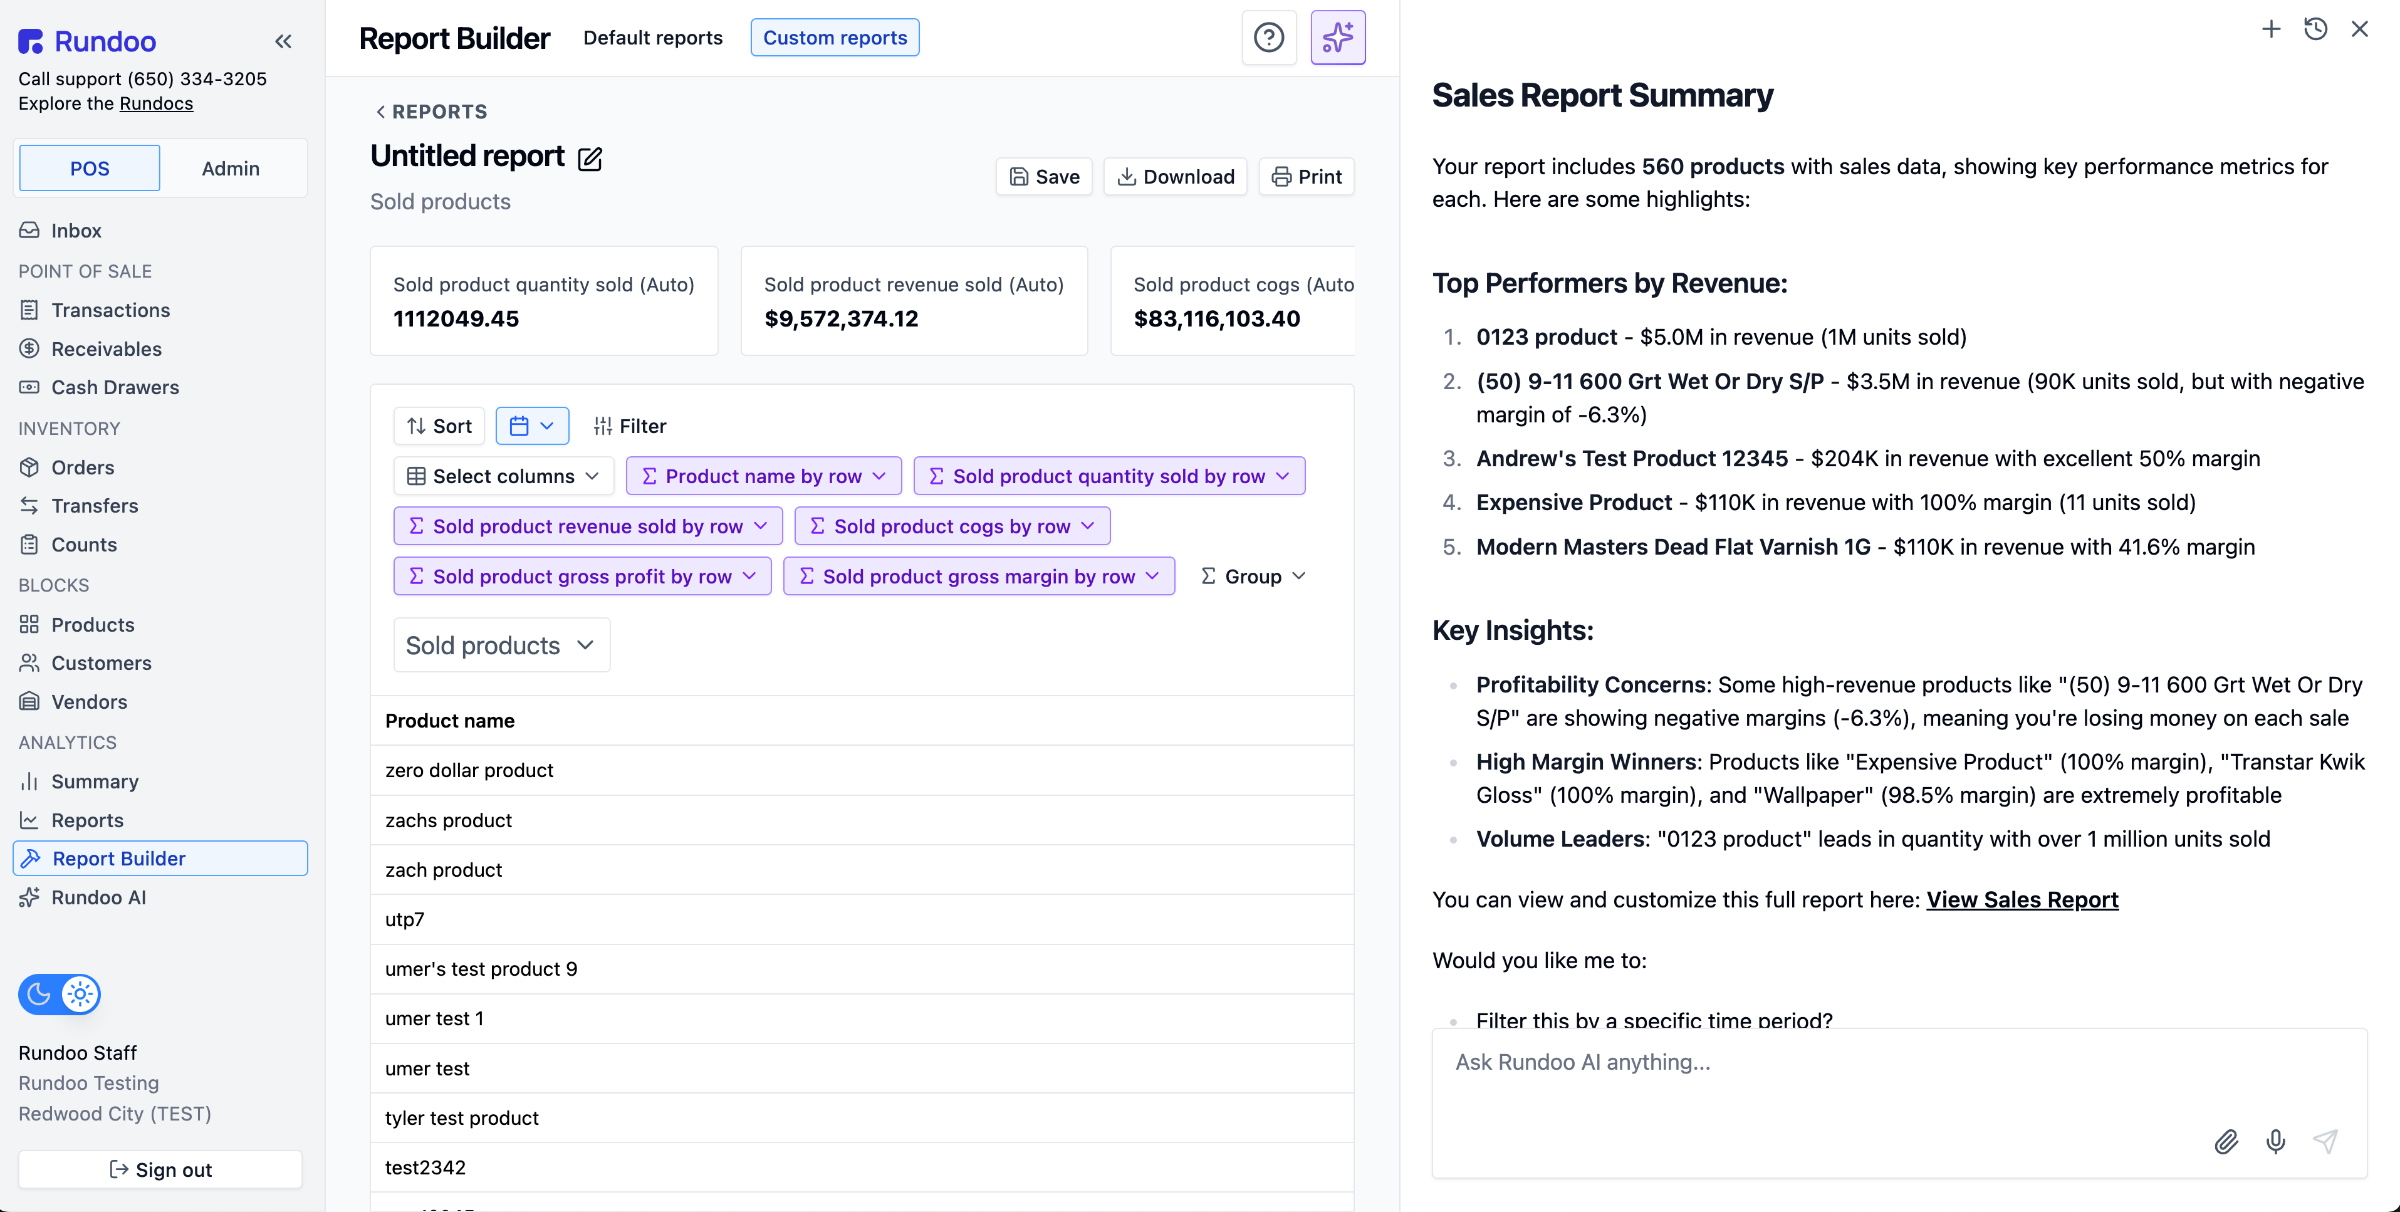Switch to dark mode moon toggle
2400x1212 pixels.
[39, 994]
